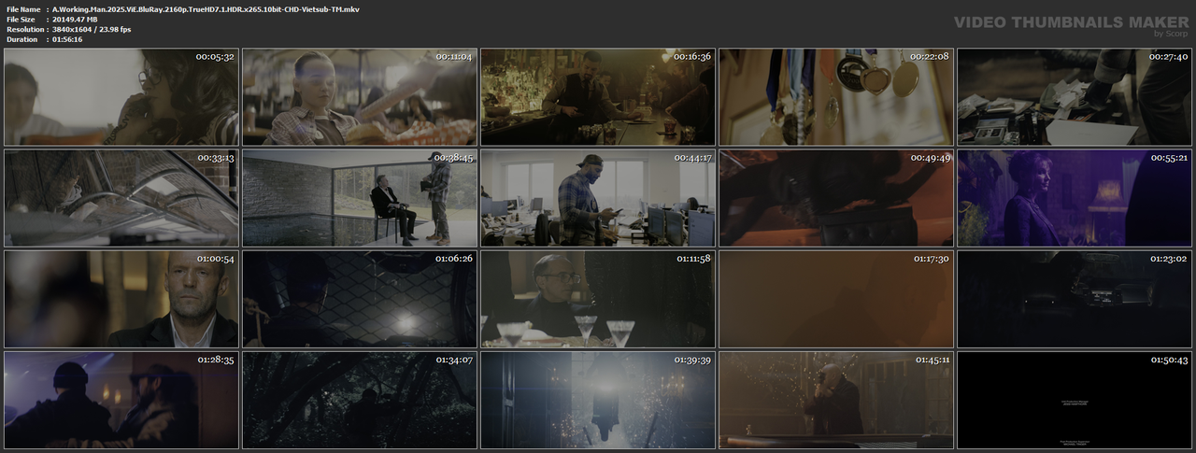1196x453 pixels.
Task: Click the duration value 01:56:16
Action: point(71,39)
